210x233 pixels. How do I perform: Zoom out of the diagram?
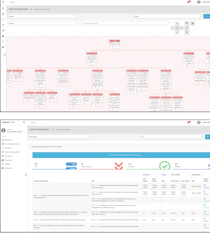(x=187, y=32)
